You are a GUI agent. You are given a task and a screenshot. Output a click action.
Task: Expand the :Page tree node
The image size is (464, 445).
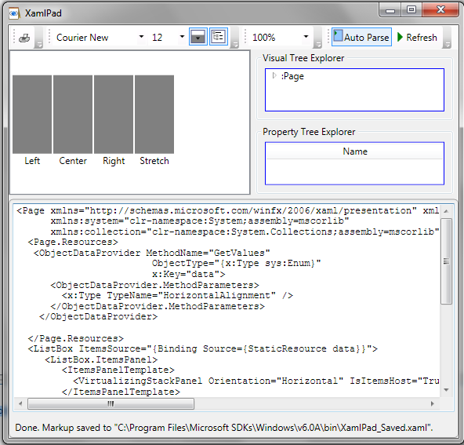pos(274,76)
